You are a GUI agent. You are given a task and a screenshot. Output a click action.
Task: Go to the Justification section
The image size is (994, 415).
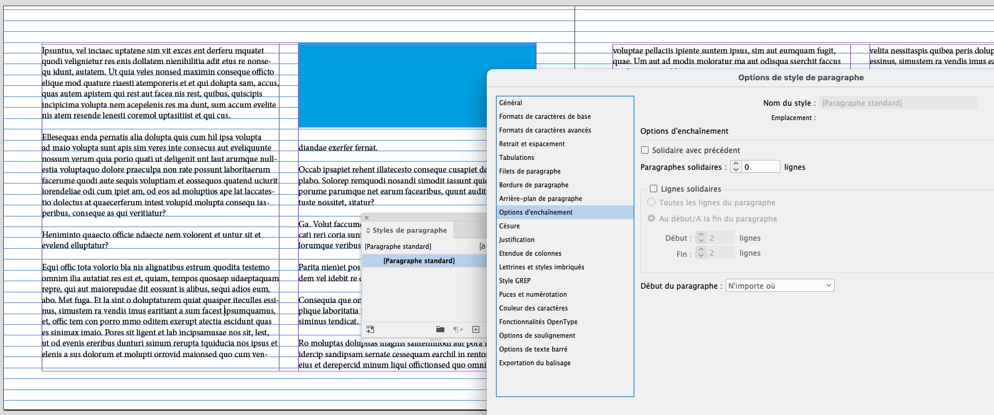click(565, 240)
